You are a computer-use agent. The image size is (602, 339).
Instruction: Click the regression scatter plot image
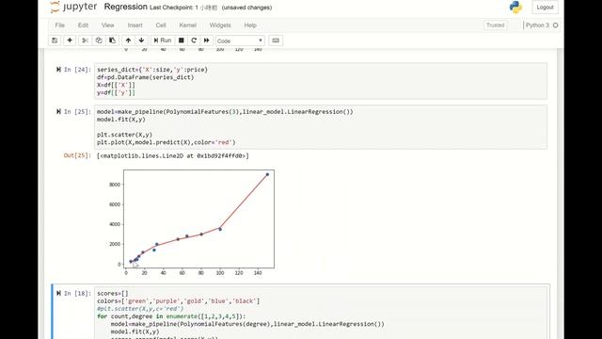click(x=191, y=222)
